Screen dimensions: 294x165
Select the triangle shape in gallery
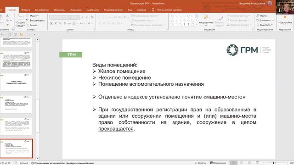173,20
